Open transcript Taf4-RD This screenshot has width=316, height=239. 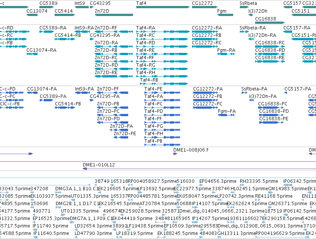pyautogui.click(x=146, y=43)
